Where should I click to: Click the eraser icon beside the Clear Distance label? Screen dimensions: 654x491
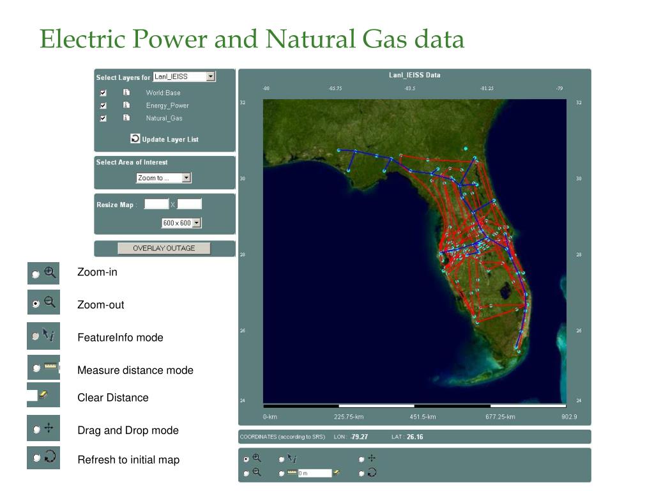pos(43,394)
